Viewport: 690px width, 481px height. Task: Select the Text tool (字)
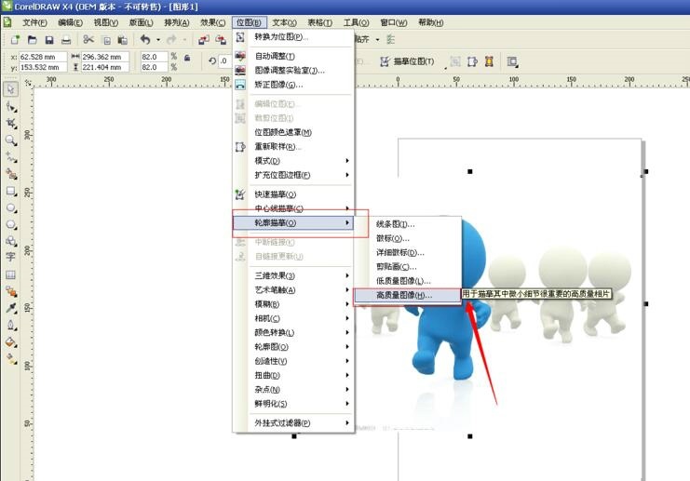click(10, 257)
